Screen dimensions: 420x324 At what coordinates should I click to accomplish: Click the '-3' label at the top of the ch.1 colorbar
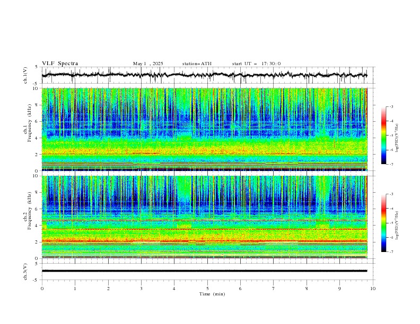coord(391,106)
